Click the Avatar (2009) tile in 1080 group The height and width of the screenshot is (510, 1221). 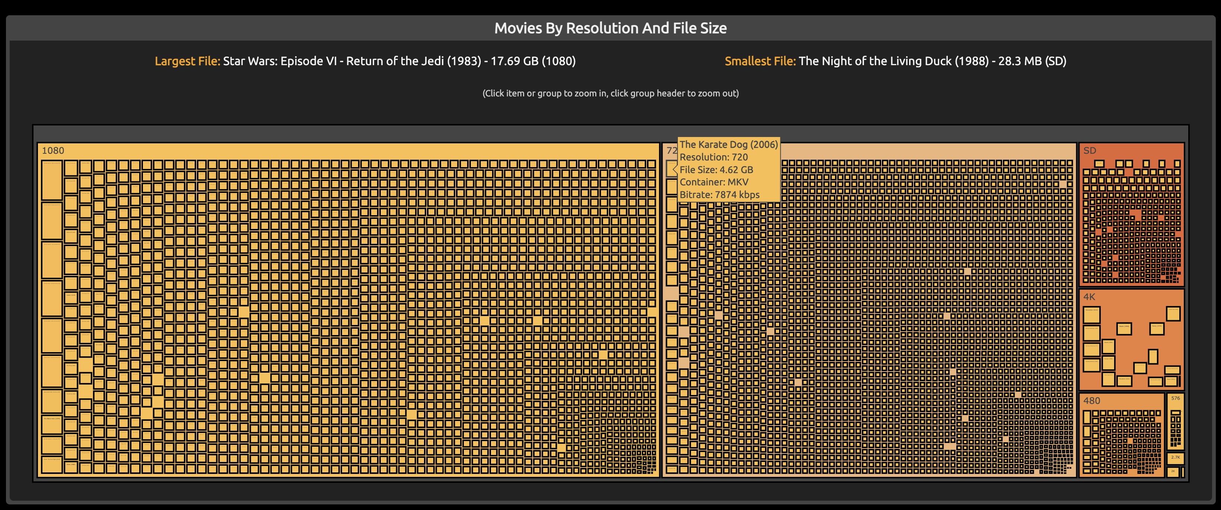(x=71, y=298)
